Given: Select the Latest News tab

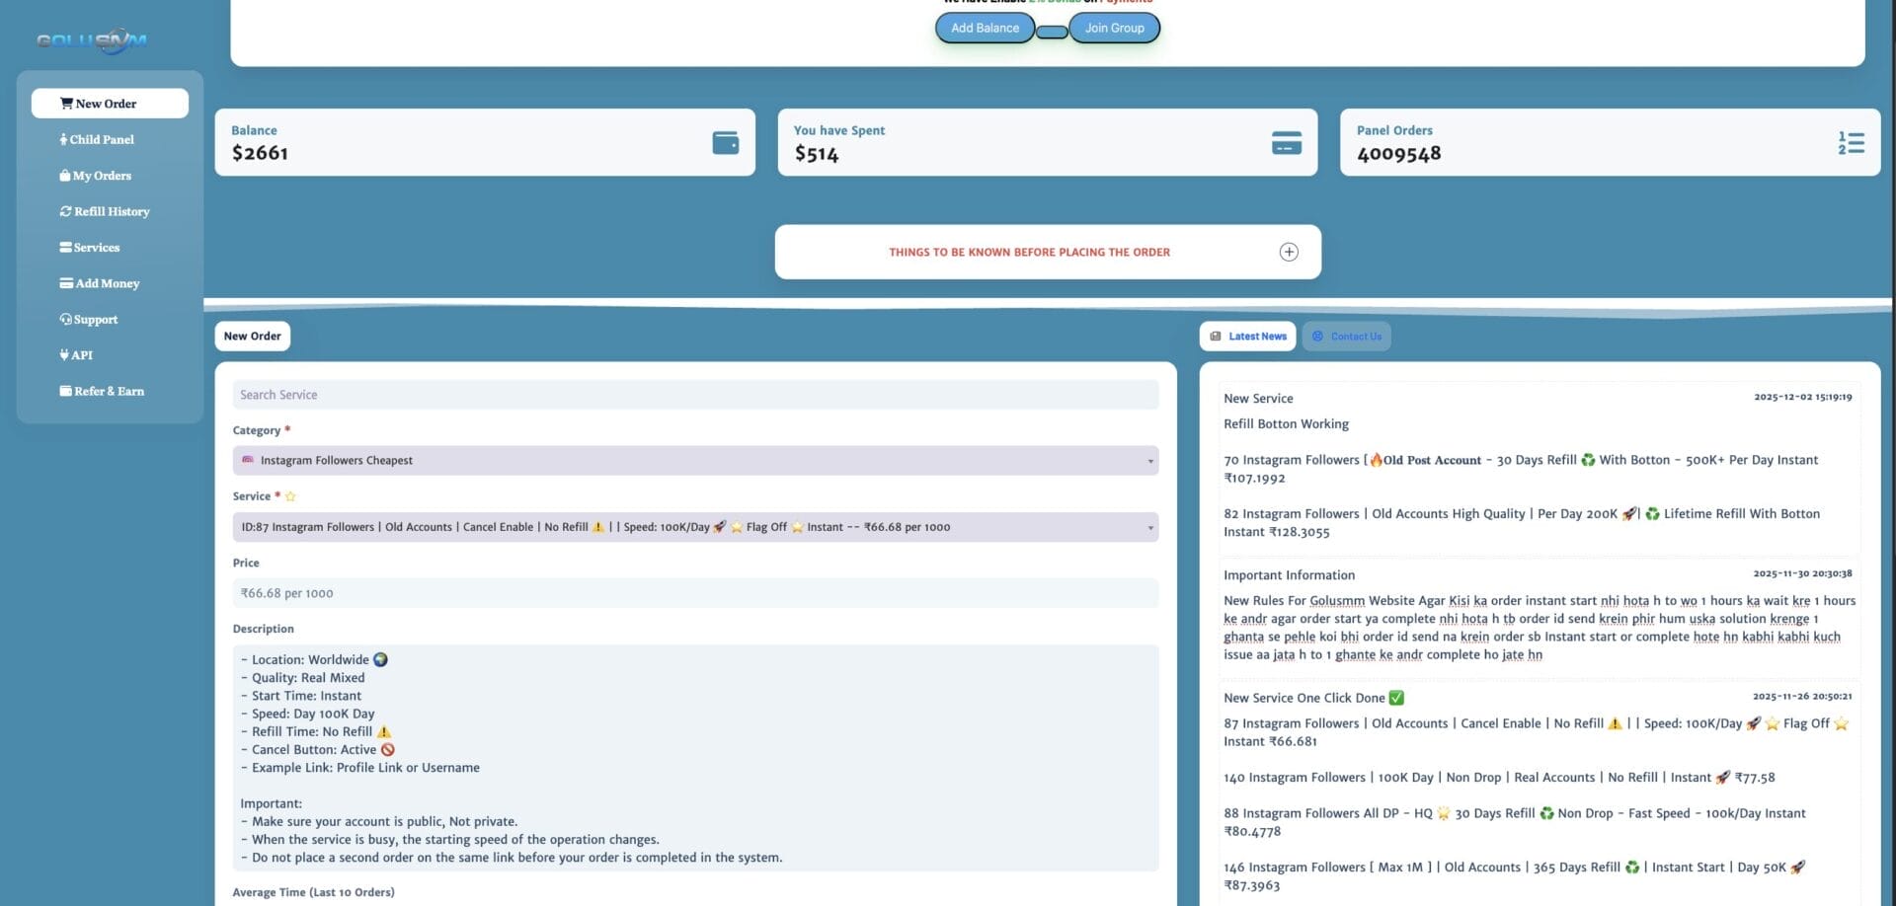Looking at the screenshot, I should pyautogui.click(x=1247, y=337).
